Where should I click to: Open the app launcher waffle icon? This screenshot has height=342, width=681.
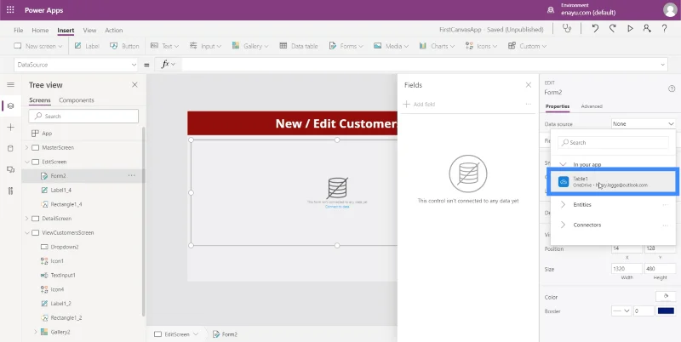(10, 9)
